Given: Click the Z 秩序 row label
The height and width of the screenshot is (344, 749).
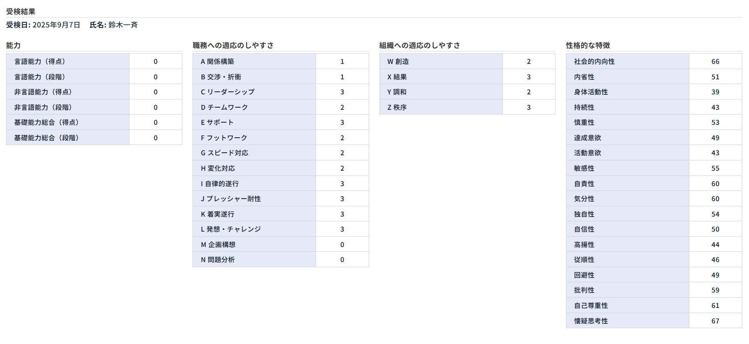Looking at the screenshot, I should (397, 107).
